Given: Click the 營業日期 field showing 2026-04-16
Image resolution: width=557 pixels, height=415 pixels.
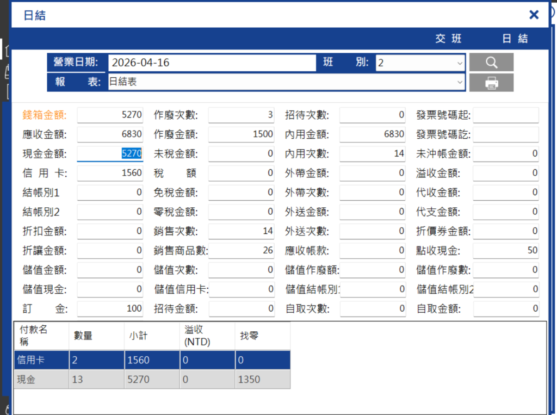Looking at the screenshot, I should pyautogui.click(x=212, y=63).
